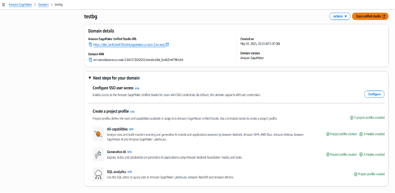Show Info for Configure SSO user access

(x=137, y=88)
